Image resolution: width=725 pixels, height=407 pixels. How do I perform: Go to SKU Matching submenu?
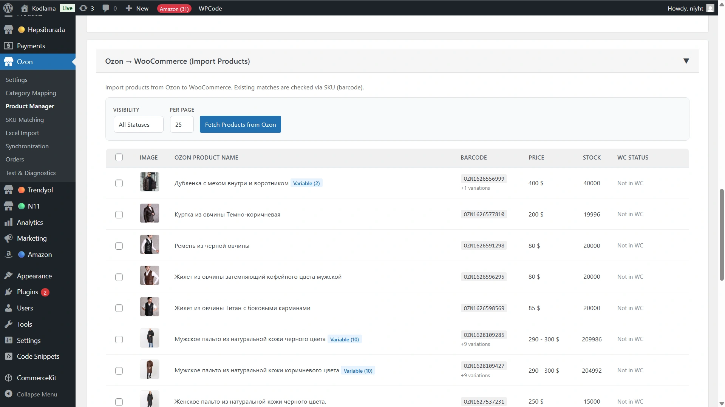point(25,120)
